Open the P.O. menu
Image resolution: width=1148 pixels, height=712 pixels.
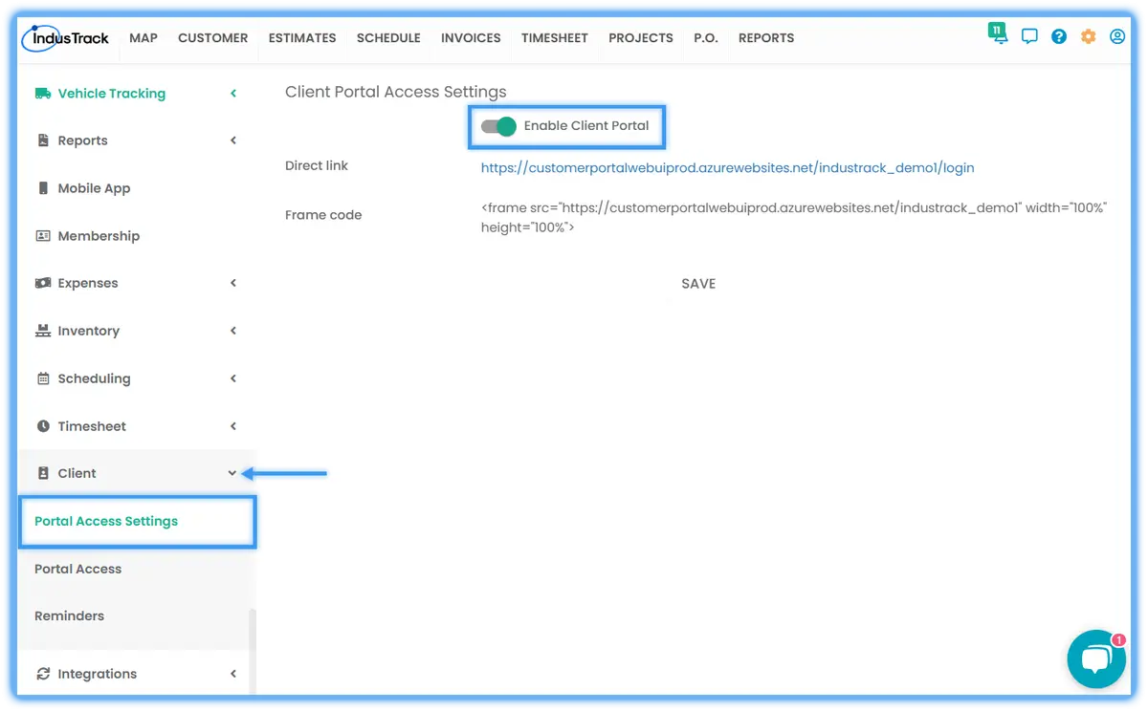[x=706, y=38]
